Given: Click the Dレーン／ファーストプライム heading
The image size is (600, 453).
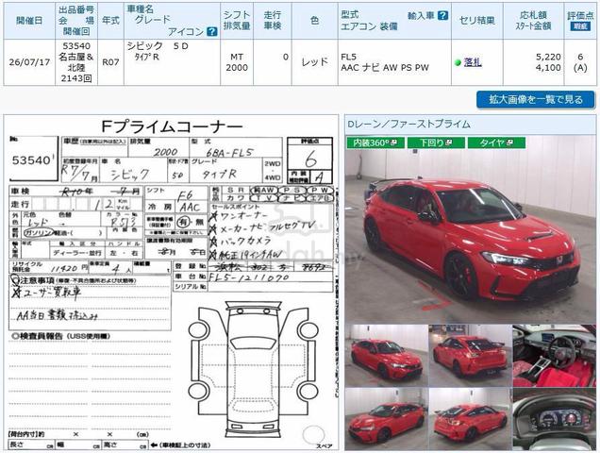Looking at the screenshot, I should click(x=408, y=124).
